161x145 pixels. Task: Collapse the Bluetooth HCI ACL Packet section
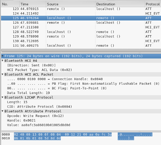(3, 74)
